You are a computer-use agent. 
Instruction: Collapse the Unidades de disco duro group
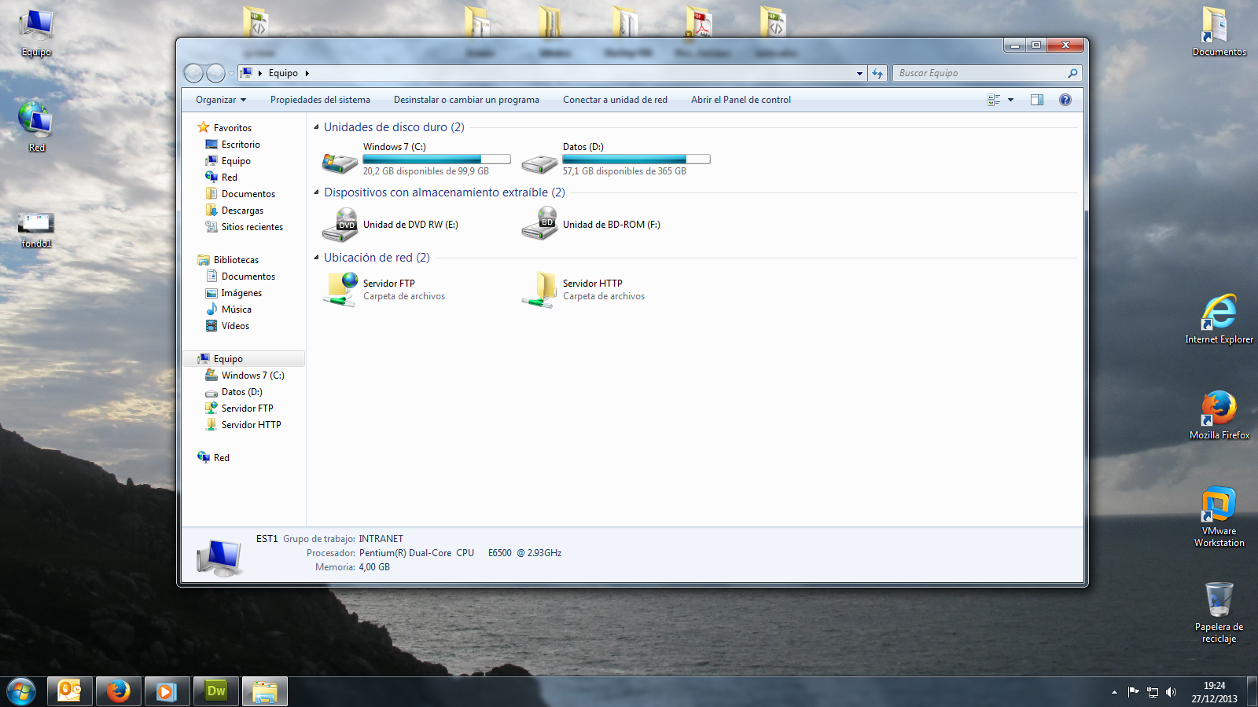[317, 127]
